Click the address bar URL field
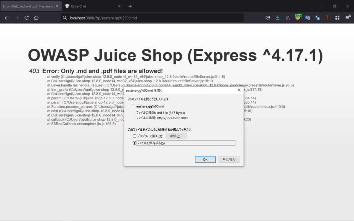Image resolution: width=354 pixels, height=221 pixels. coord(152,18)
